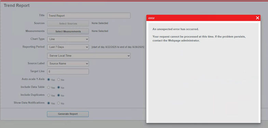
Task: Click the 'Trend Report' page heading
Action: (x=17, y=5)
